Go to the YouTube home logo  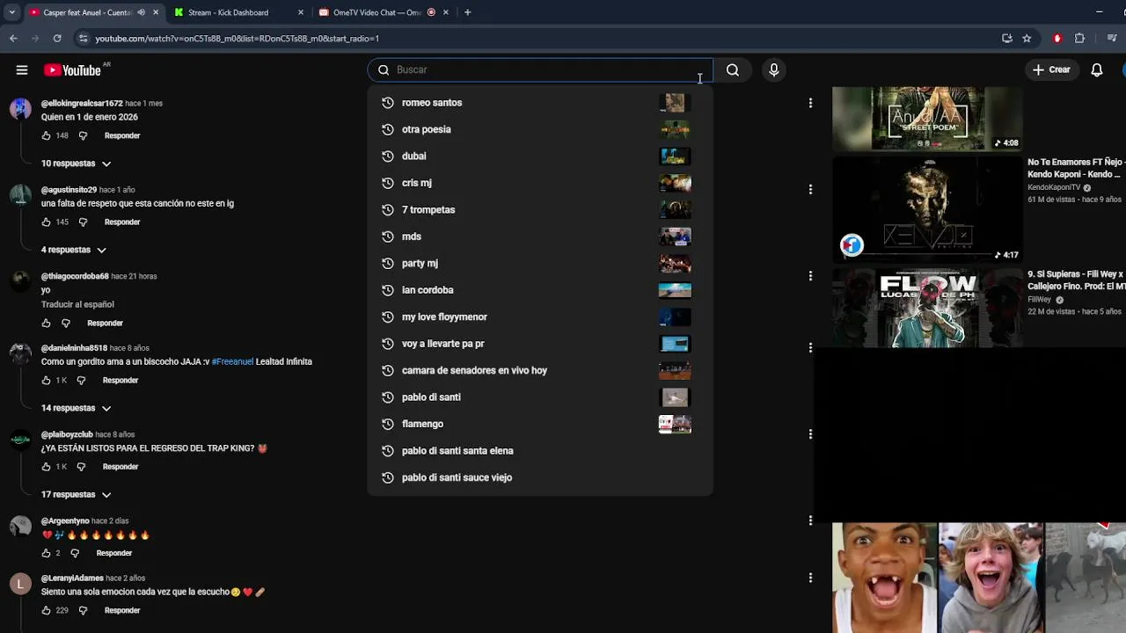coord(72,70)
